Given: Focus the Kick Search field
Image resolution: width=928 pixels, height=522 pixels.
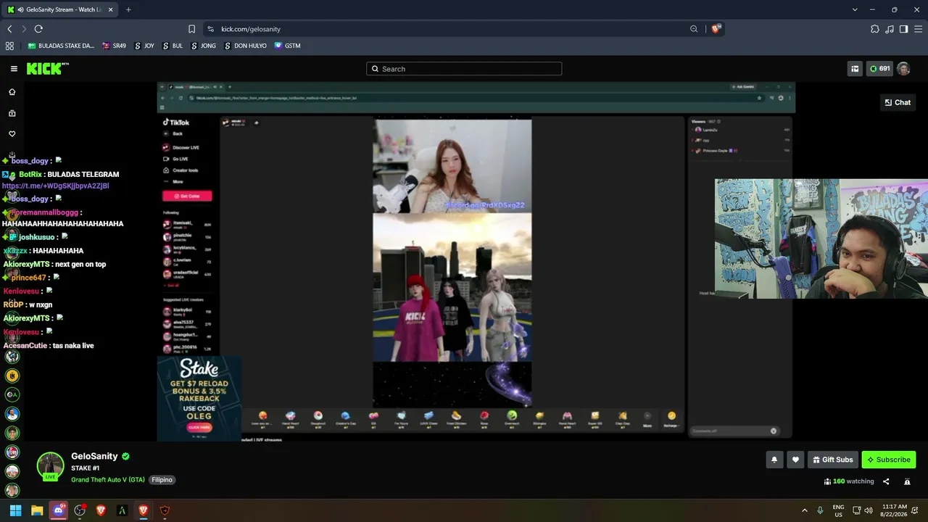Looking at the screenshot, I should [464, 69].
